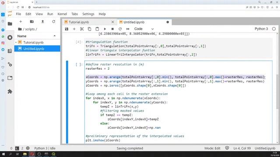Select Untitled.ipynb in the file list
The width and height of the screenshot is (280, 157).
37,48
